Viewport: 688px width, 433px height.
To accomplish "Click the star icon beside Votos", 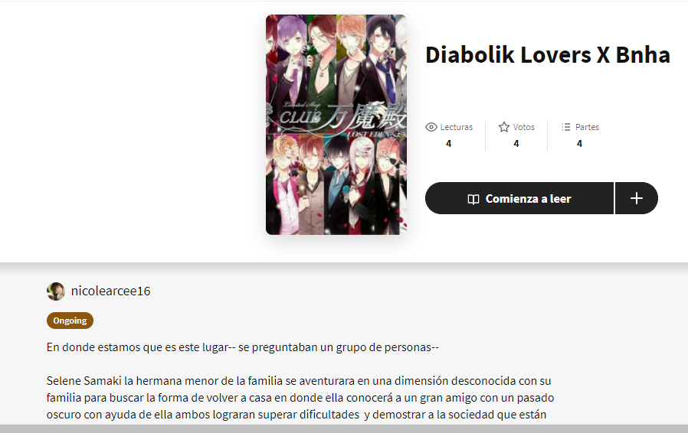I will pyautogui.click(x=503, y=127).
